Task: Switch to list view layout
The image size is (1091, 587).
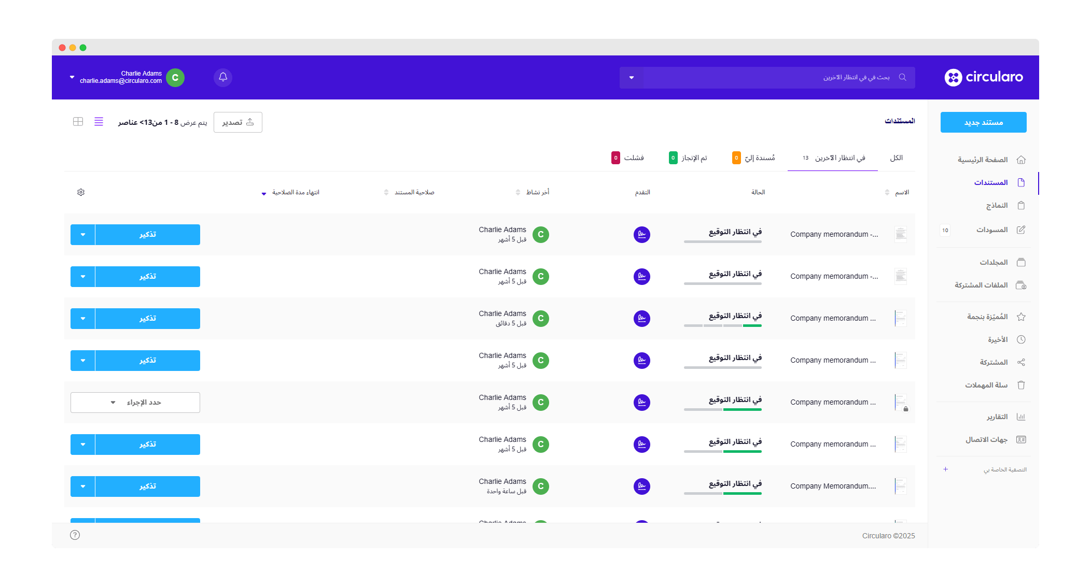Action: click(x=99, y=122)
